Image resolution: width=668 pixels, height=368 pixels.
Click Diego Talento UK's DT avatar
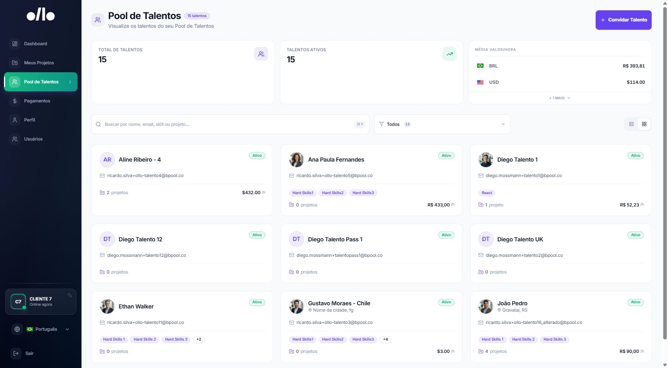(x=486, y=239)
